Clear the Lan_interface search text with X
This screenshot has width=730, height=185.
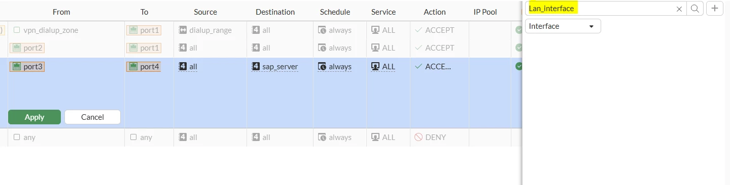(x=679, y=9)
